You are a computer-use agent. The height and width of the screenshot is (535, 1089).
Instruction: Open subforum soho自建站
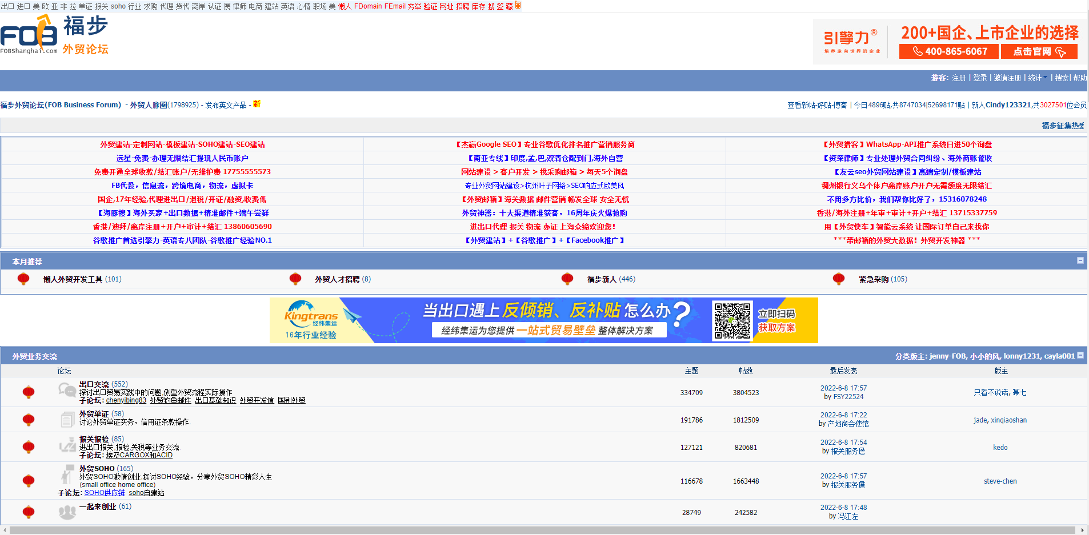coord(146,493)
